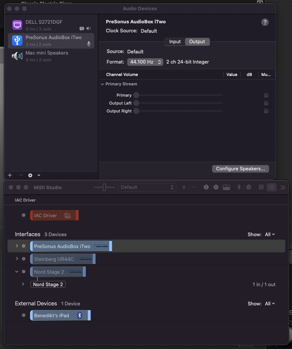The width and height of the screenshot is (292, 349).
Task: Collapse Nord Stage 2 interface row
Action: pyautogui.click(x=17, y=272)
